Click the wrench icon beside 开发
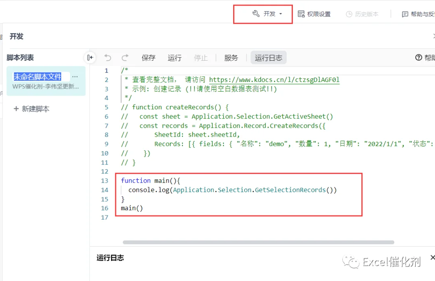This screenshot has height=281, width=435. pyautogui.click(x=256, y=14)
